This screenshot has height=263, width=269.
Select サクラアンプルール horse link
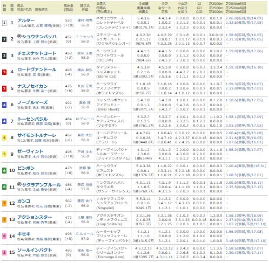point(41,184)
